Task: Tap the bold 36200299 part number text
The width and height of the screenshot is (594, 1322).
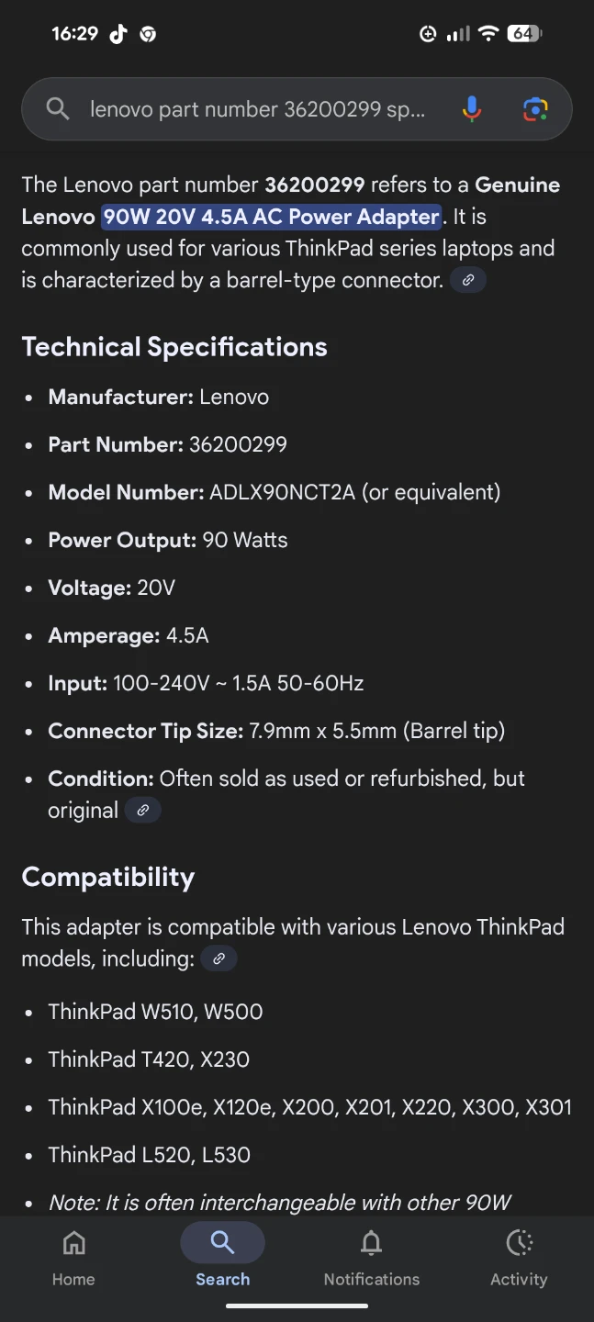Action: tap(315, 185)
